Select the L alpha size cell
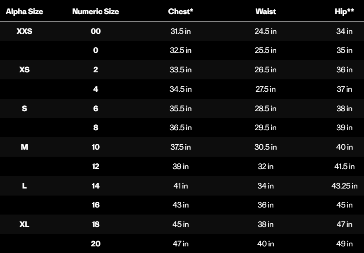Image resolution: width=364 pixels, height=253 pixels. tap(24, 186)
